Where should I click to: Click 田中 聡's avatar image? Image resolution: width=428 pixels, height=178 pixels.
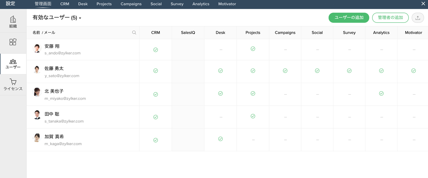point(37,115)
